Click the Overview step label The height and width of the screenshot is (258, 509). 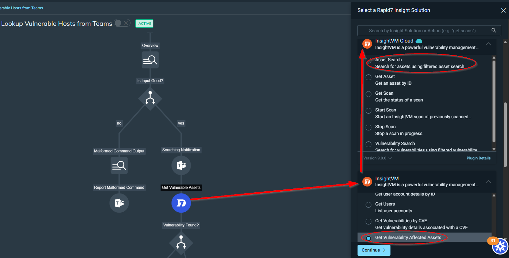(150, 46)
